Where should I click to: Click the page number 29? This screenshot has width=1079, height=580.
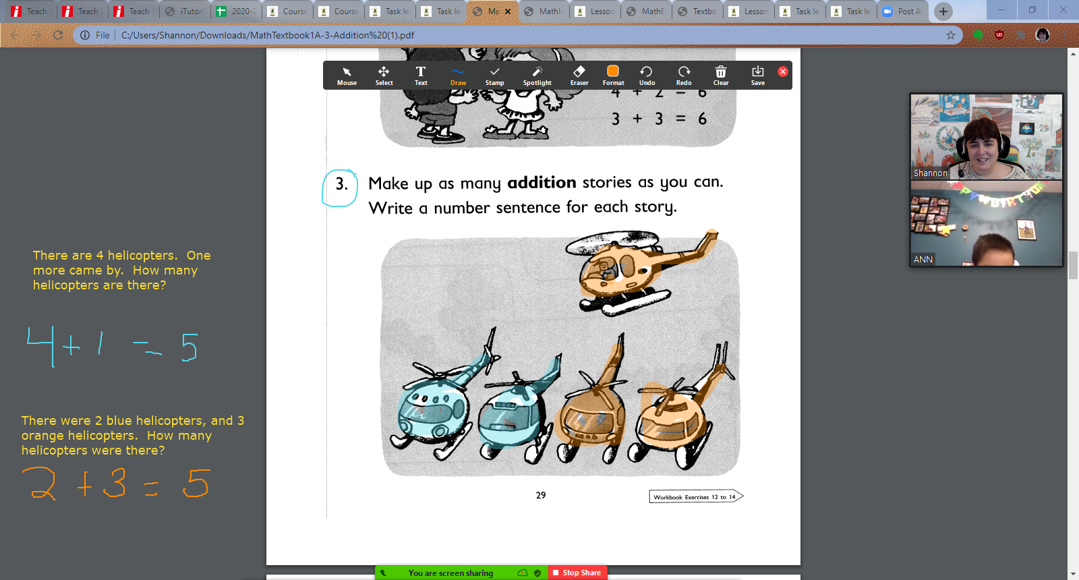point(541,495)
